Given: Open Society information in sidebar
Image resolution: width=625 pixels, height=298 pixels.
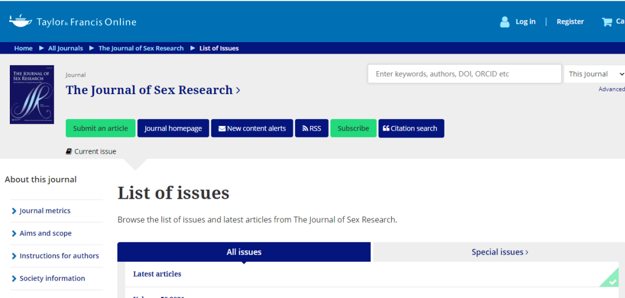Looking at the screenshot, I should (52, 278).
